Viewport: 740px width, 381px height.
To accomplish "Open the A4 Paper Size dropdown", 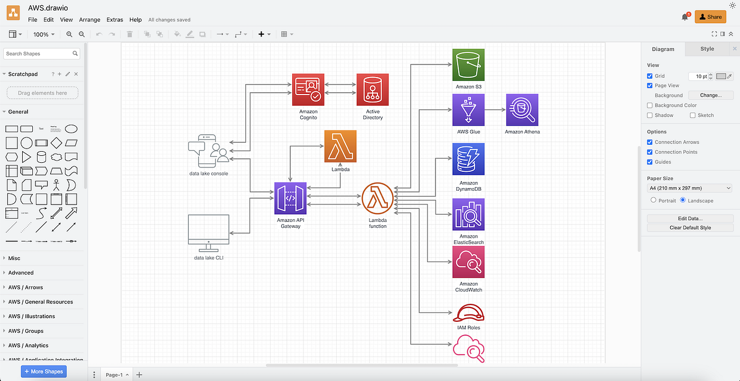I will pos(690,188).
